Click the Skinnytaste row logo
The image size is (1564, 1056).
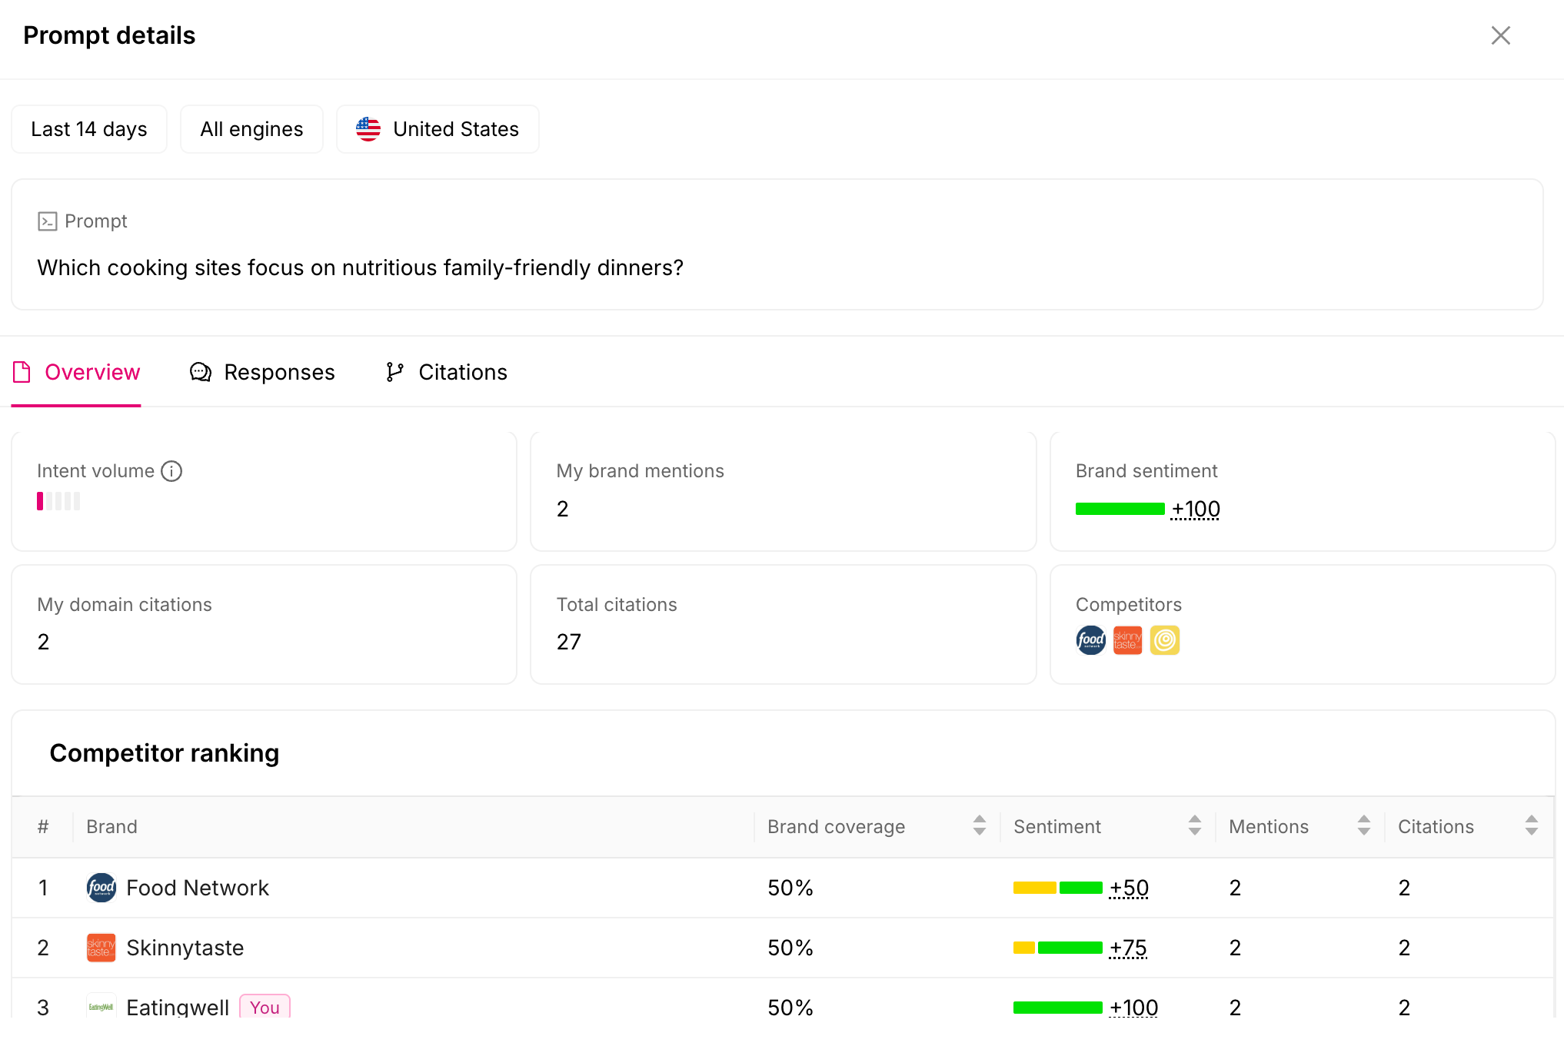tap(101, 948)
